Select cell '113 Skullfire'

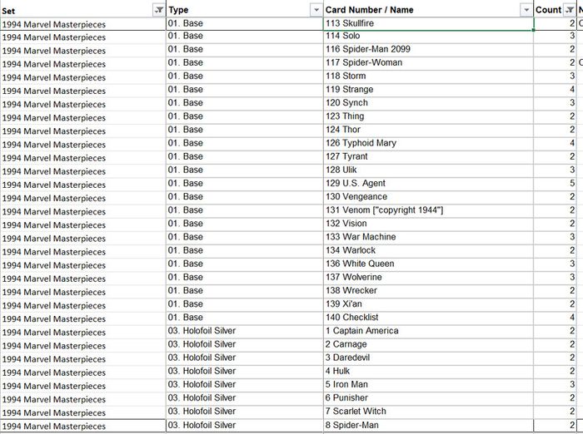[x=428, y=23]
